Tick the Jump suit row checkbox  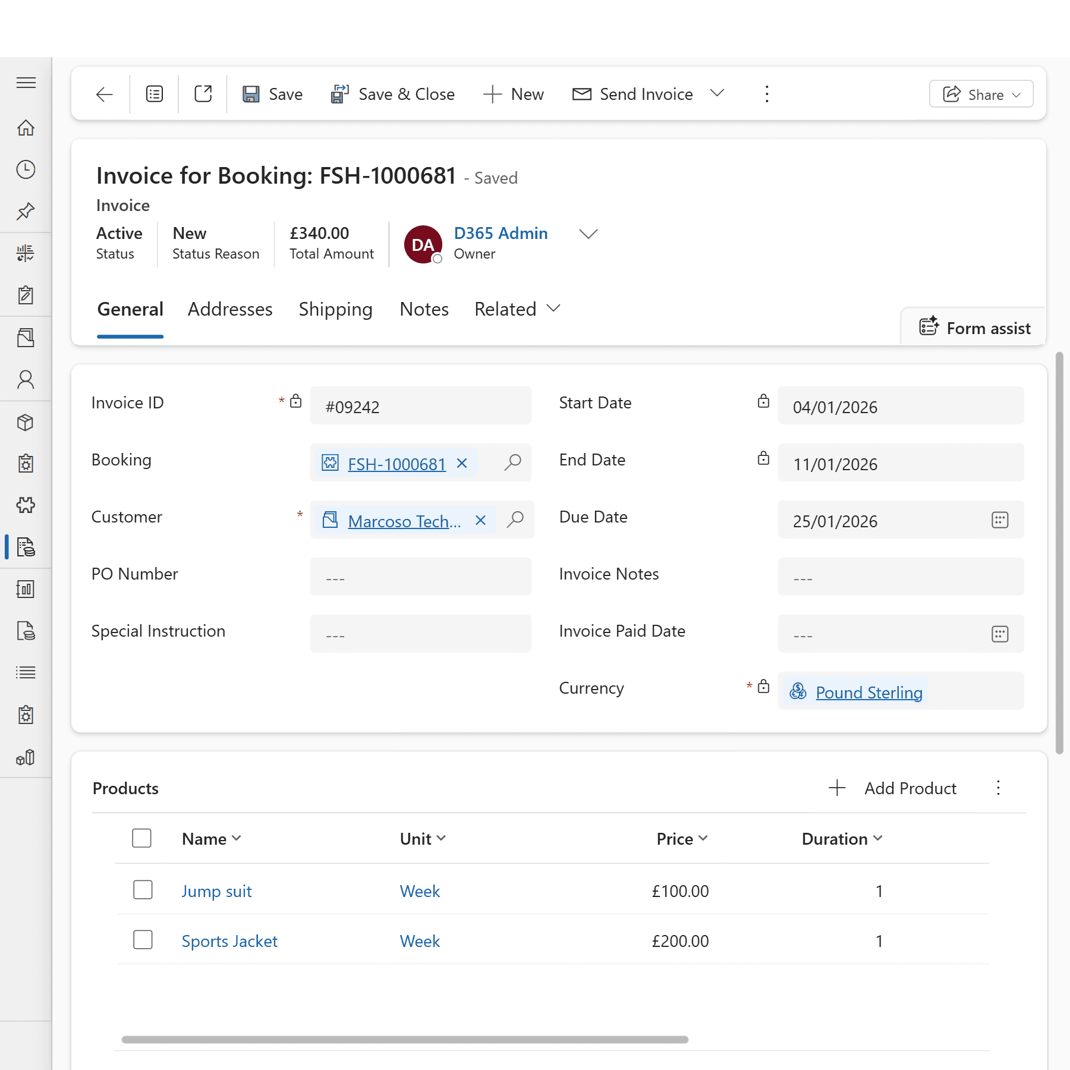pyautogui.click(x=143, y=890)
